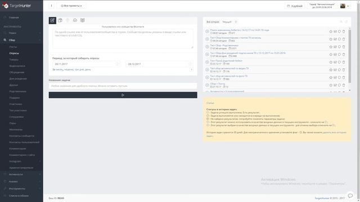Click the calendar icon in the start date field
Viewport: 360px width, 202px height.
pos(117,64)
